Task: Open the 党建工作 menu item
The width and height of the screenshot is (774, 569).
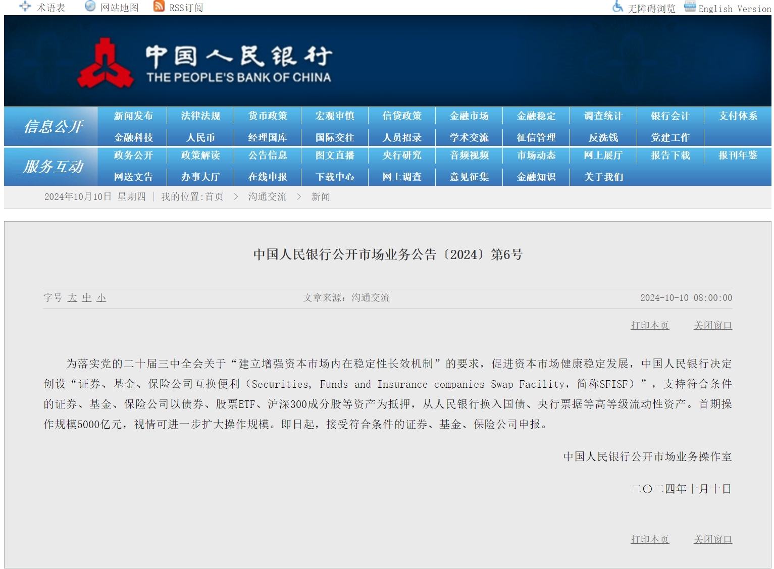Action: tap(670, 137)
